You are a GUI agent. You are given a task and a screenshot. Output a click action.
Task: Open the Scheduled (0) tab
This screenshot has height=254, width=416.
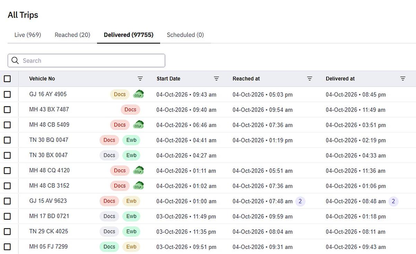point(185,35)
